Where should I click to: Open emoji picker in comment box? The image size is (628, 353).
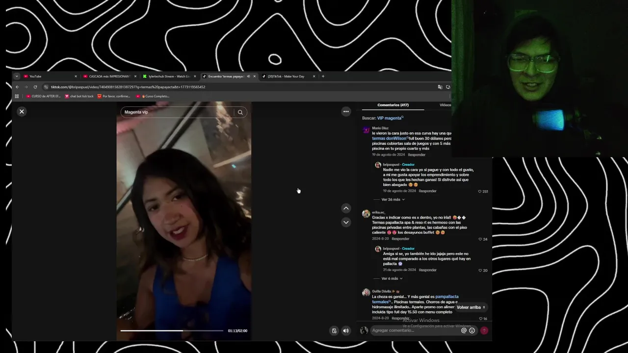click(472, 330)
